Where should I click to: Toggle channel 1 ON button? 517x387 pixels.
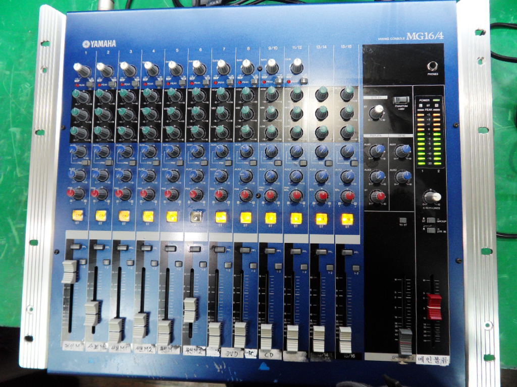(x=78, y=215)
